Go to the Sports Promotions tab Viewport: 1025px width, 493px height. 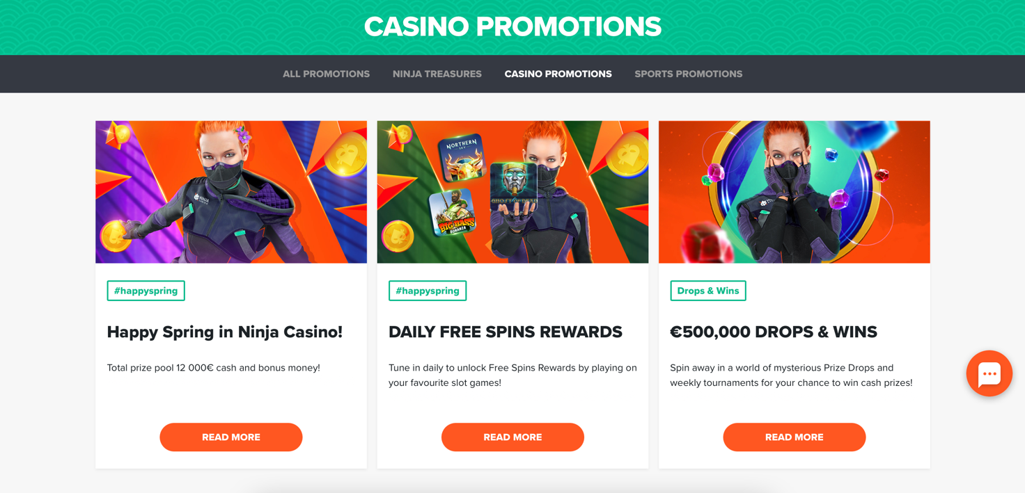tap(688, 74)
